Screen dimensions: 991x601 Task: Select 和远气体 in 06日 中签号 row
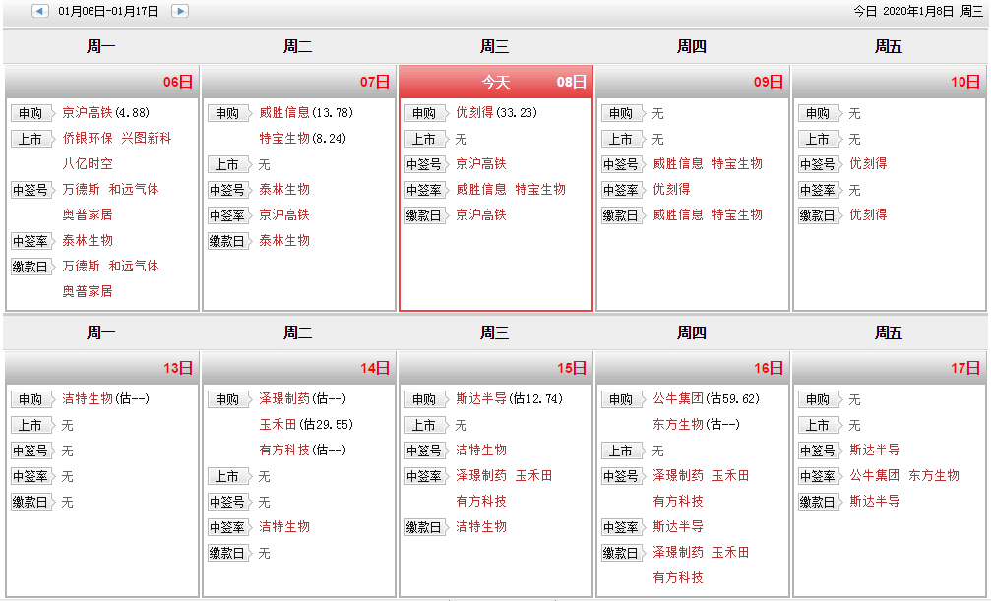pos(134,189)
